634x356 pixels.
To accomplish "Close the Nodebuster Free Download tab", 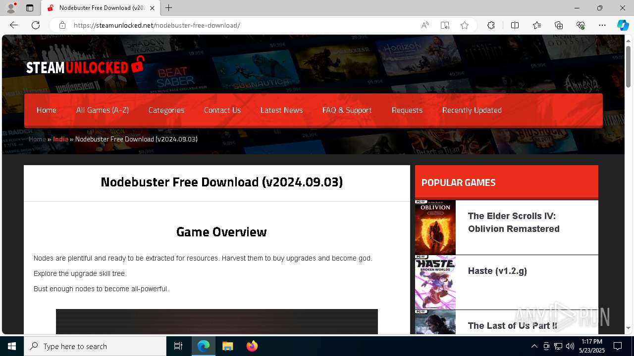I will (x=152, y=8).
